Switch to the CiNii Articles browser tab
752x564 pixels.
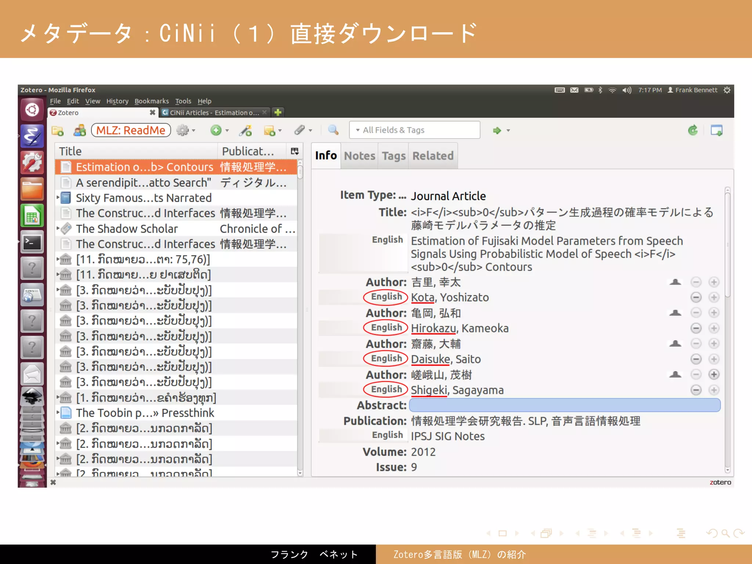pos(214,113)
